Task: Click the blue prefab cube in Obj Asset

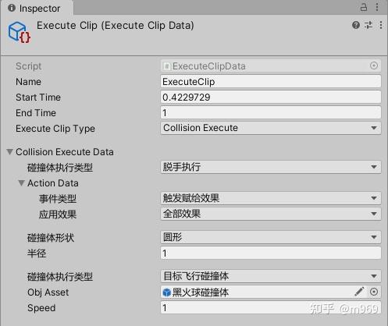Action: tap(166, 292)
